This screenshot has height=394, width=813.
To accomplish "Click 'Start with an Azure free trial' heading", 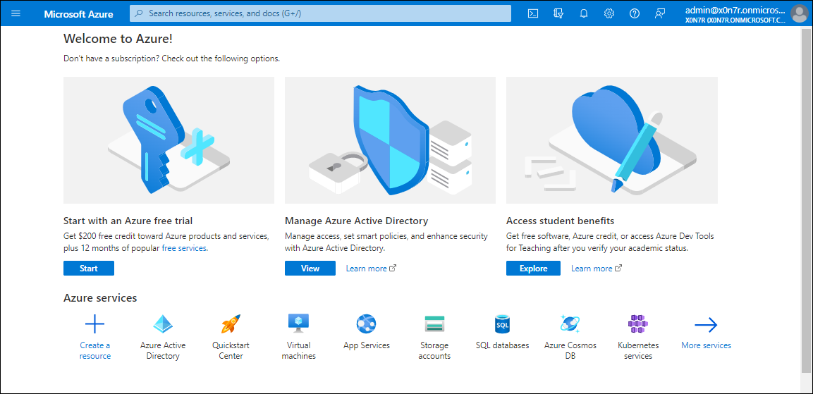I will 128,221.
